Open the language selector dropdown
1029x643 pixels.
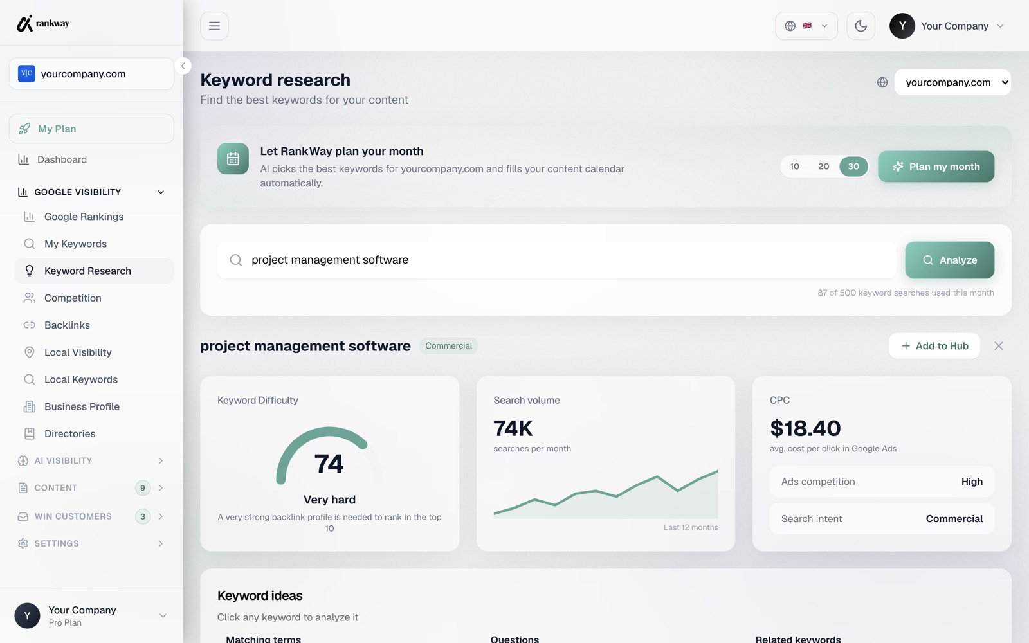806,26
